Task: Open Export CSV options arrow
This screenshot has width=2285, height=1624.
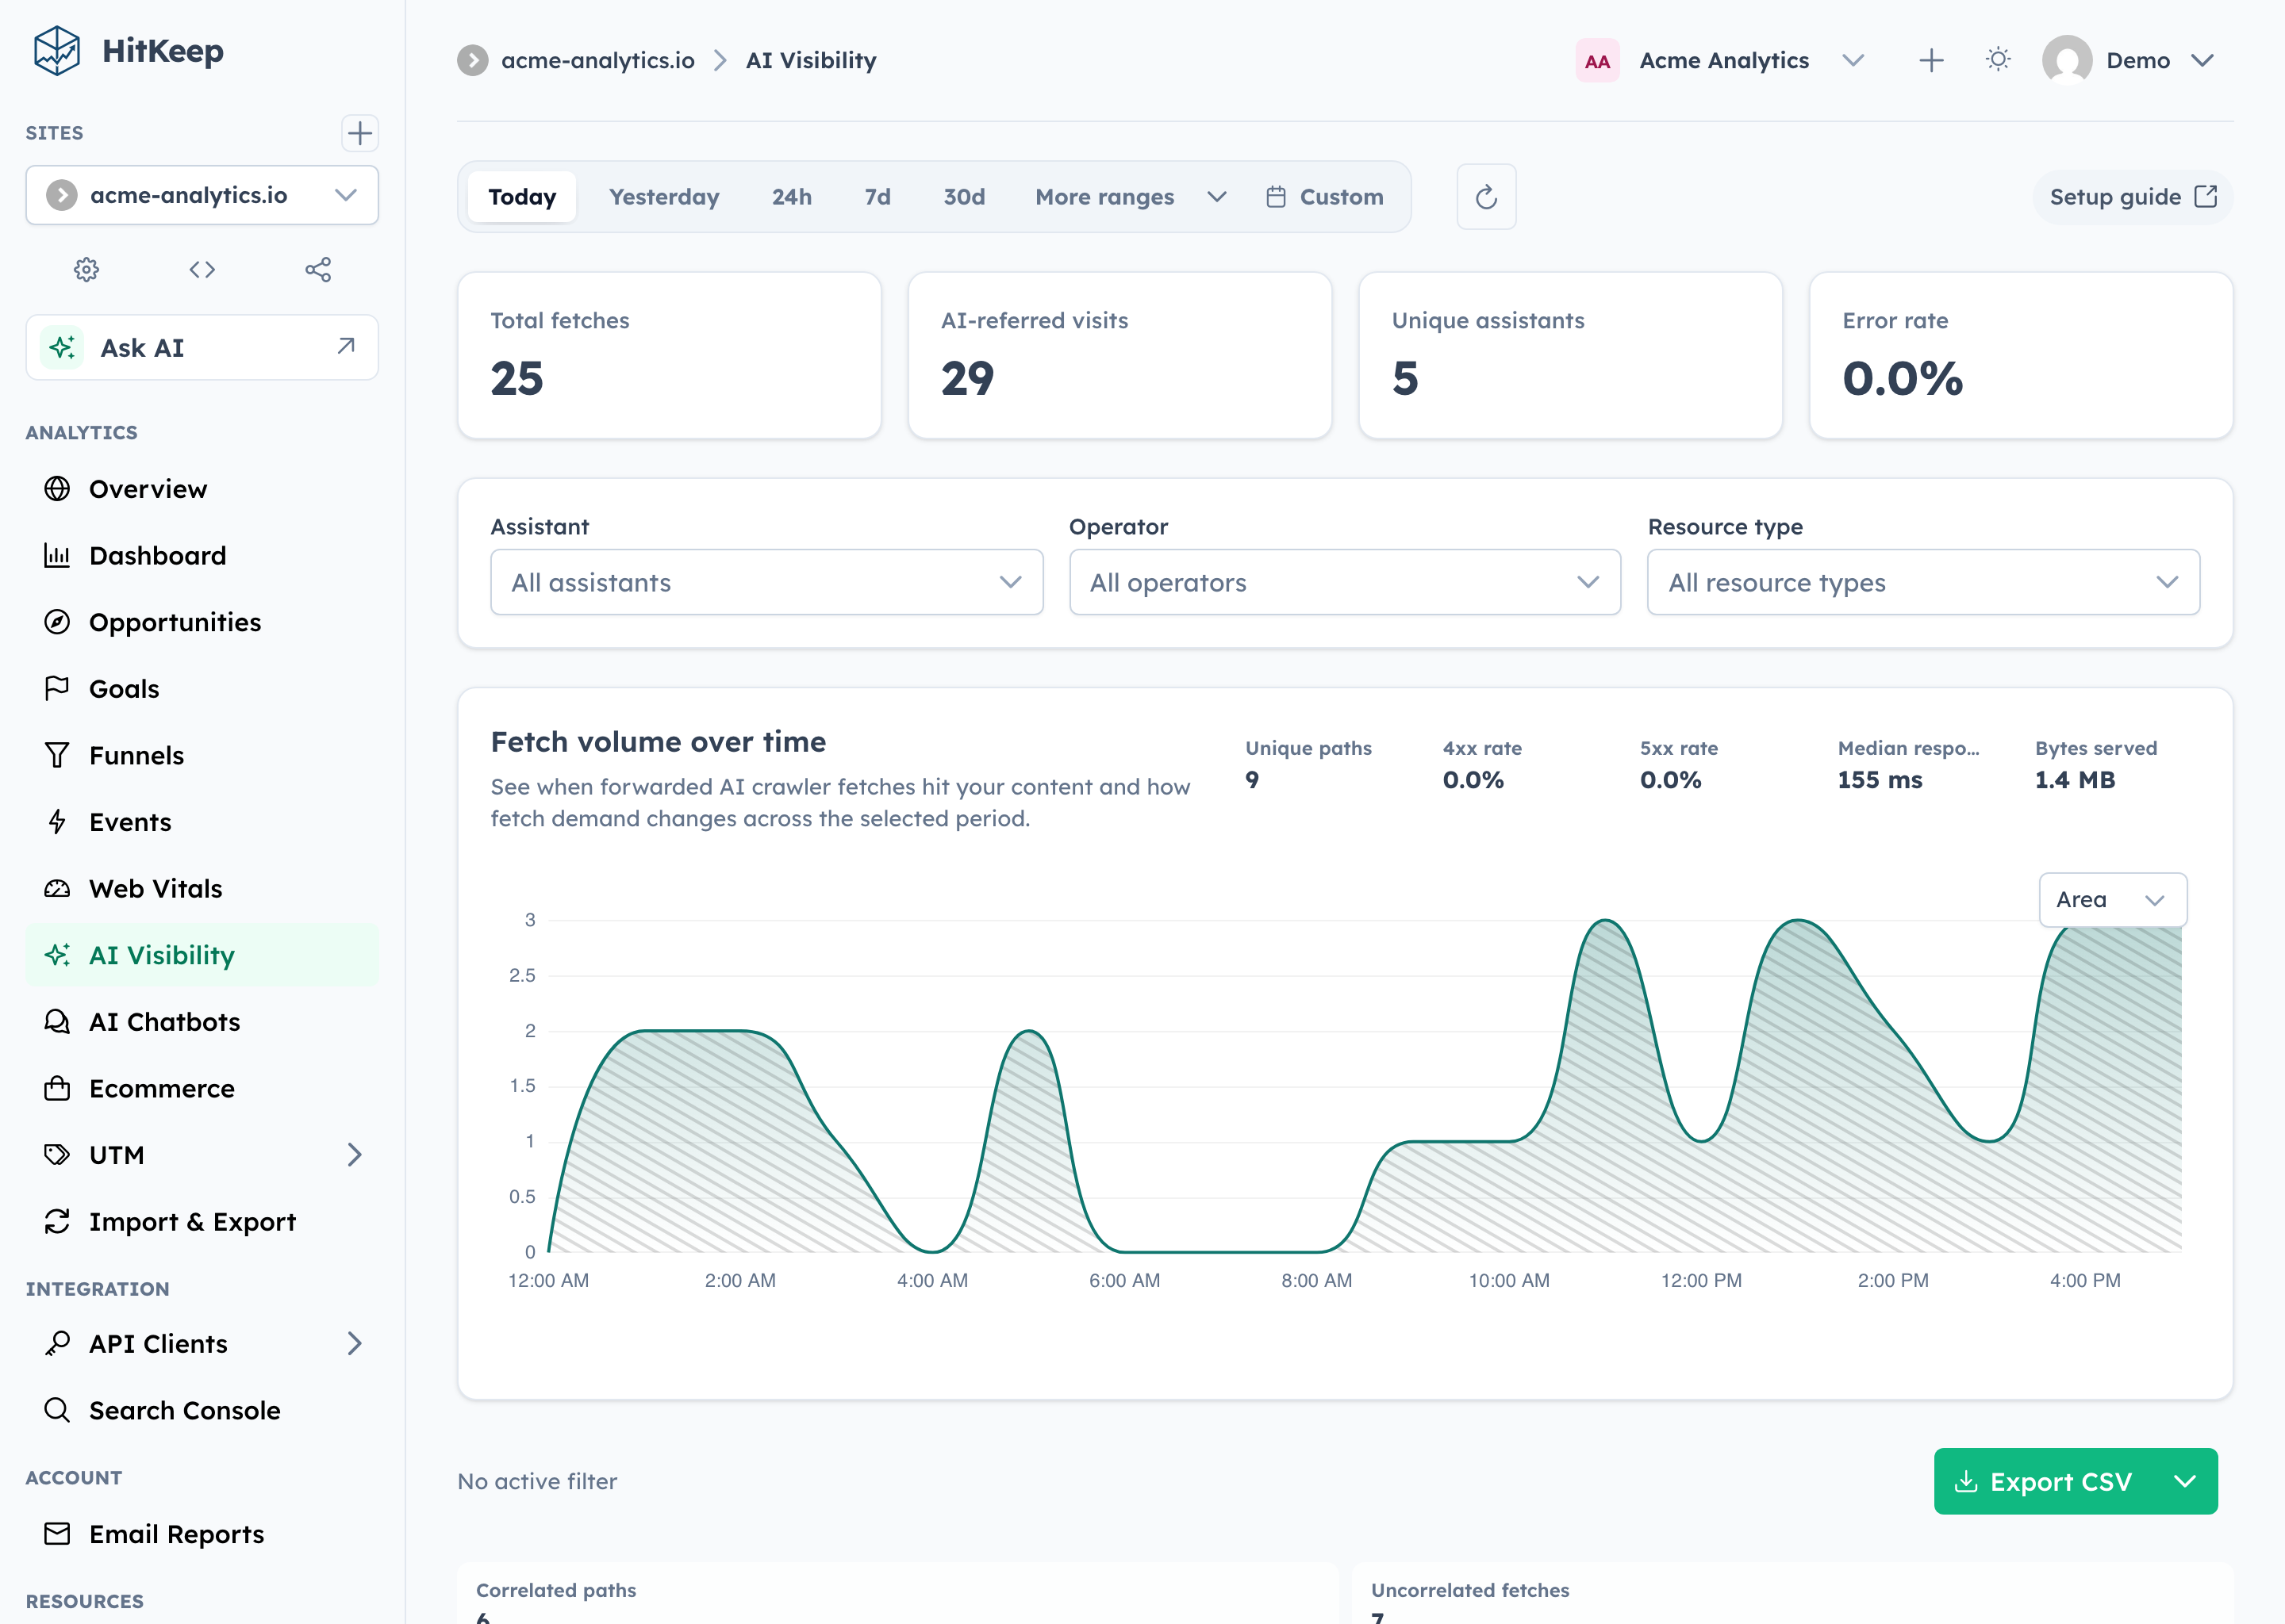Action: pos(2186,1481)
